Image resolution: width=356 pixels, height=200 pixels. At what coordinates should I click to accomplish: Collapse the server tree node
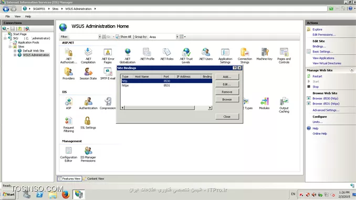[5, 38]
